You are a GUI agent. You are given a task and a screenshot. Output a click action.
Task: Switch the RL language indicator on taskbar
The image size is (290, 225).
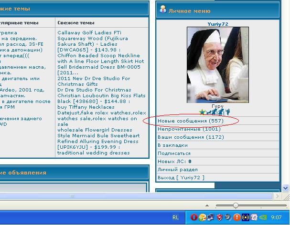coord(175,217)
